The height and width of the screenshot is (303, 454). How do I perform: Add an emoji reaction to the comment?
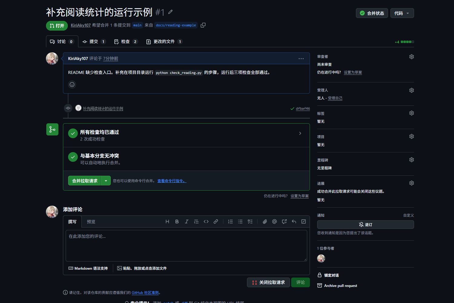(x=72, y=85)
